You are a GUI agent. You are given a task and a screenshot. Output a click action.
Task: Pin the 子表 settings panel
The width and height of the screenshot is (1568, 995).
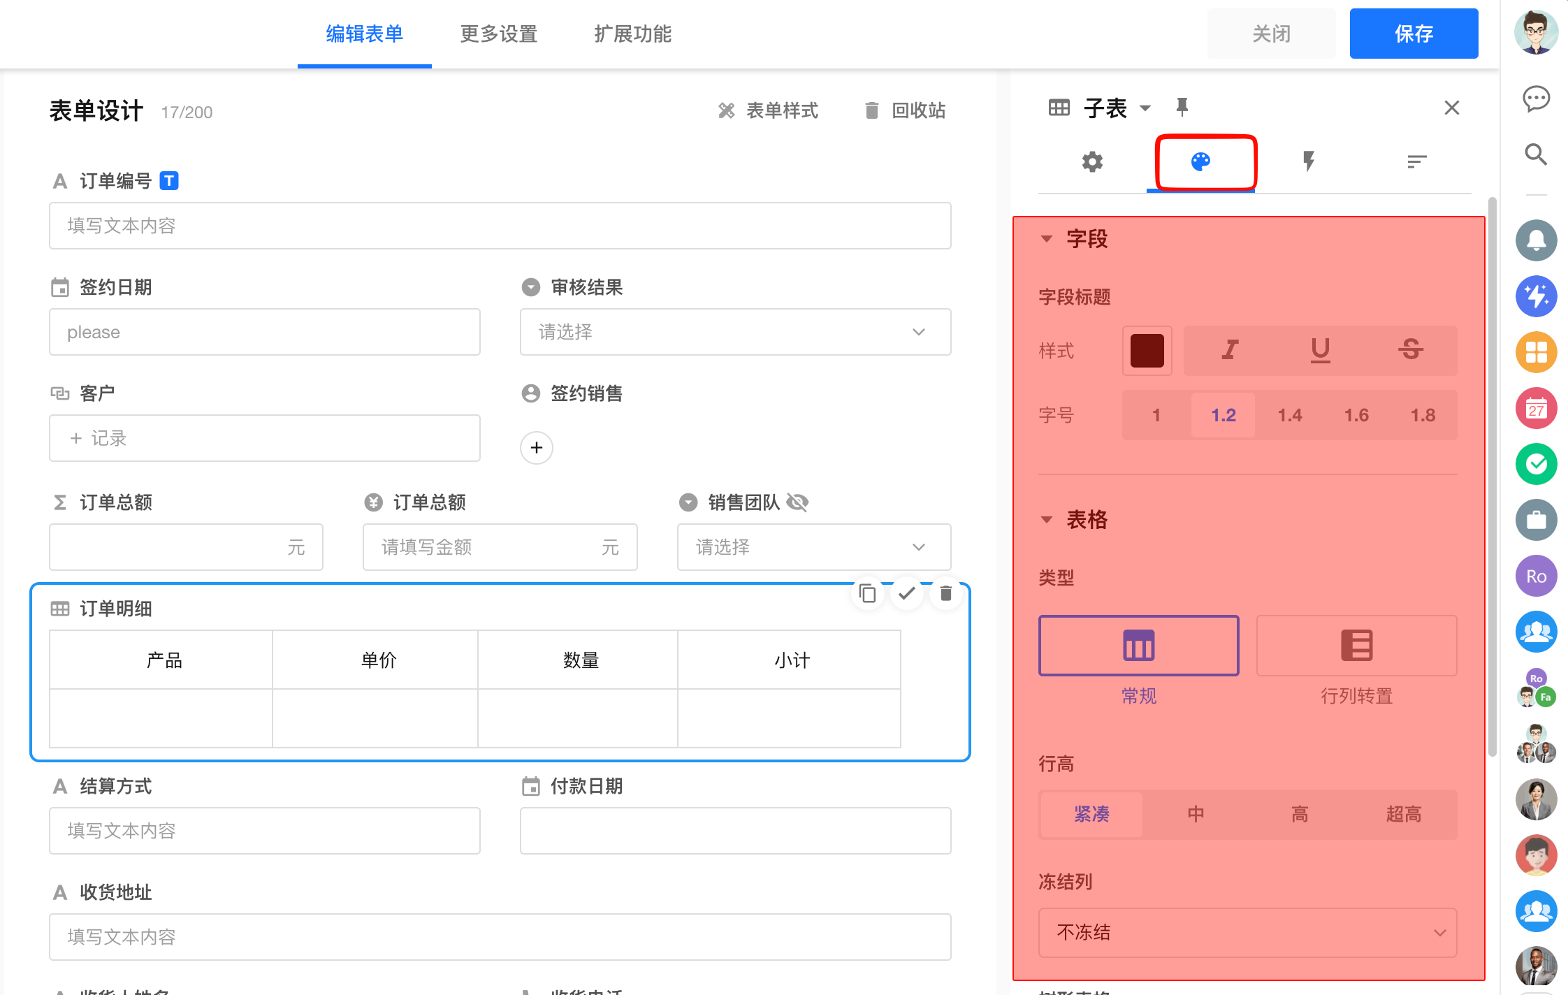click(x=1182, y=107)
